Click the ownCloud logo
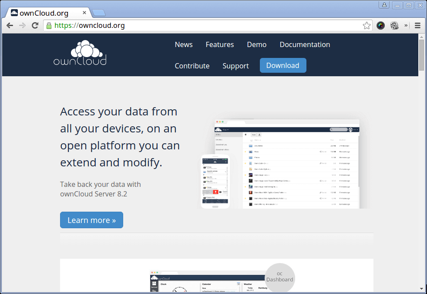 (x=80, y=53)
